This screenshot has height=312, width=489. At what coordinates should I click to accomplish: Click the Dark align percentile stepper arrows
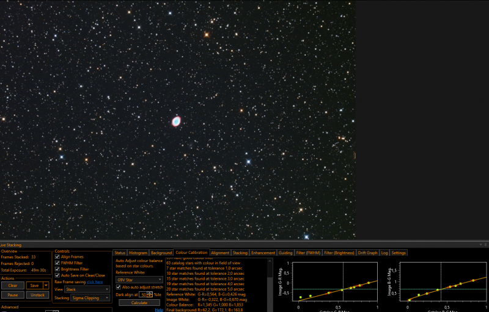pos(150,294)
